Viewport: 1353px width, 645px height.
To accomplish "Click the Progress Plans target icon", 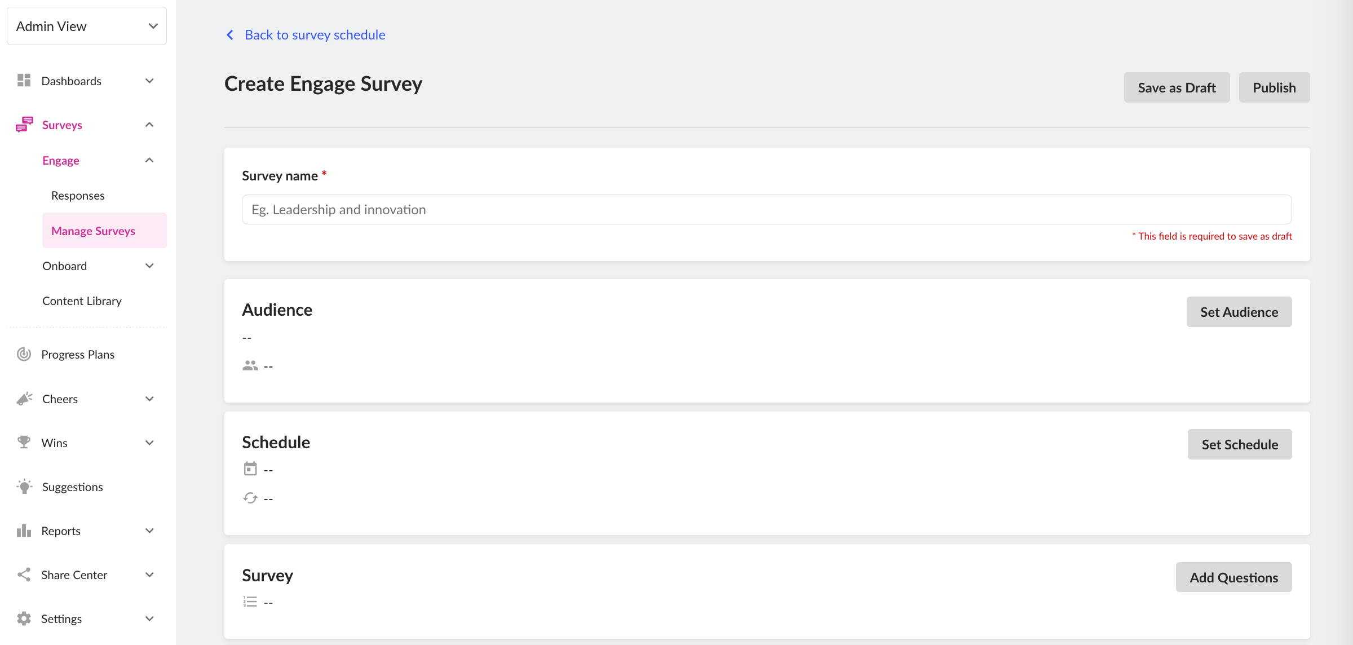I will (24, 354).
